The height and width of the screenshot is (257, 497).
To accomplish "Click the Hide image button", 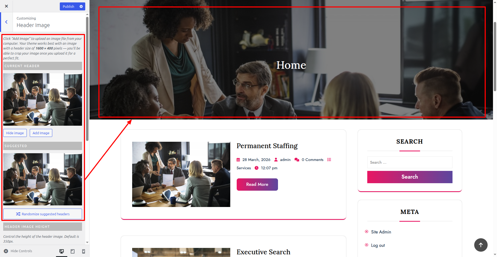I will point(15,133).
